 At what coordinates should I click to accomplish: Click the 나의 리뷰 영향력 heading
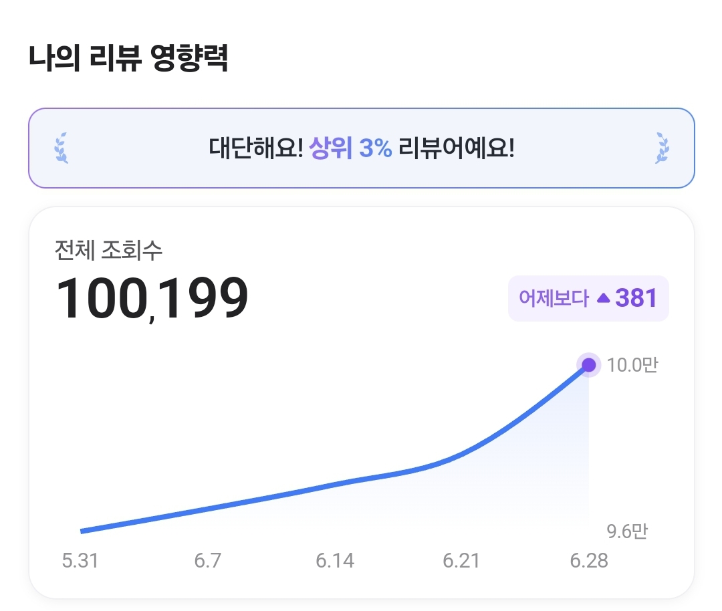[x=128, y=58]
